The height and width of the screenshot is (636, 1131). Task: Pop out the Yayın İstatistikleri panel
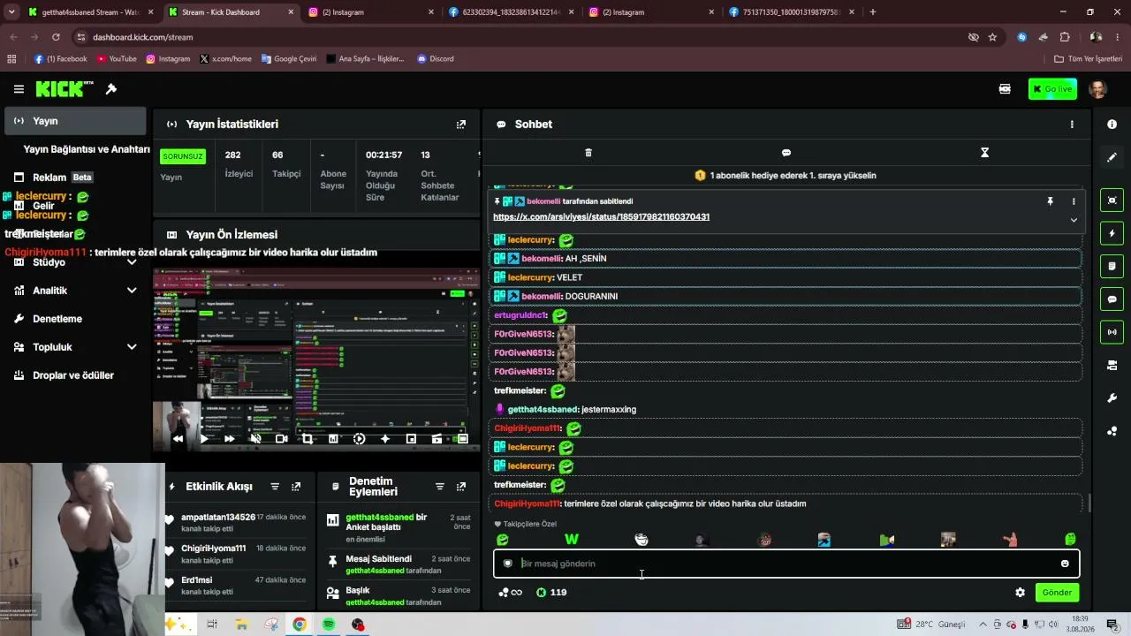click(x=460, y=125)
